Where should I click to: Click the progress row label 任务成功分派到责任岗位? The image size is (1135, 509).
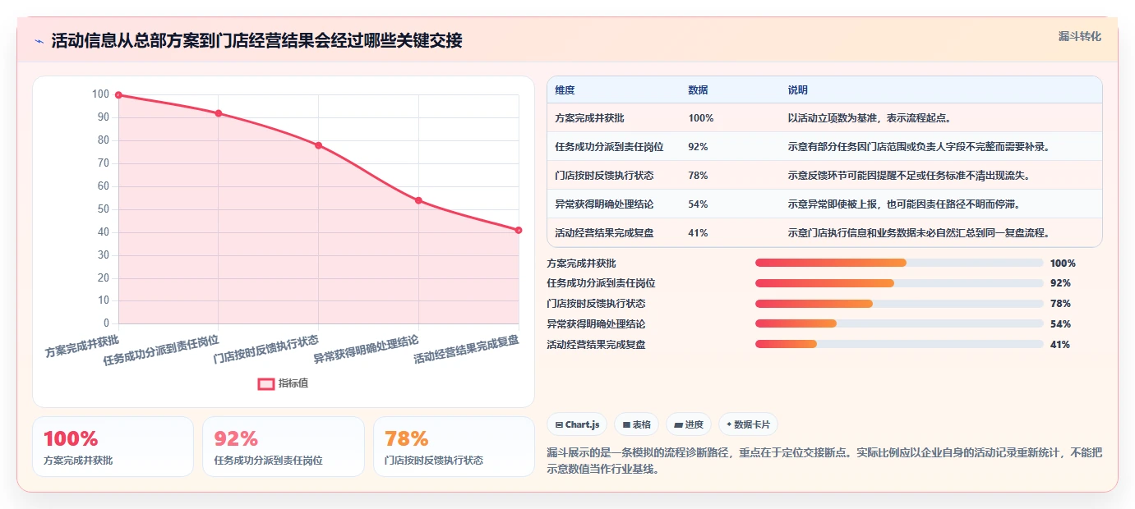click(601, 283)
